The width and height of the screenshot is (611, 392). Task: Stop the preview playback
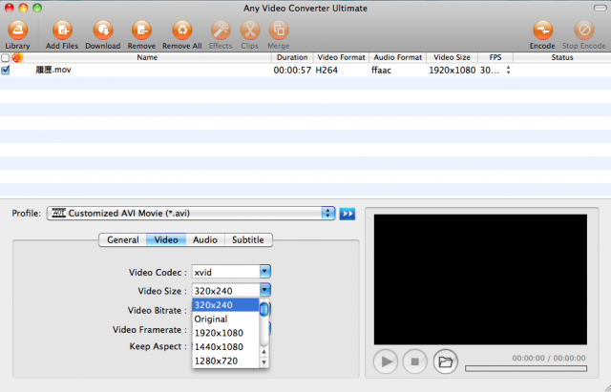415,361
